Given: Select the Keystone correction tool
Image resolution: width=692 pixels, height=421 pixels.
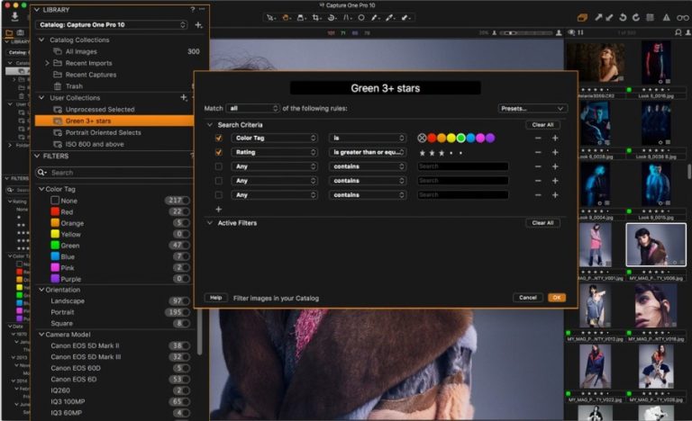Looking at the screenshot, I should pyautogui.click(x=347, y=18).
